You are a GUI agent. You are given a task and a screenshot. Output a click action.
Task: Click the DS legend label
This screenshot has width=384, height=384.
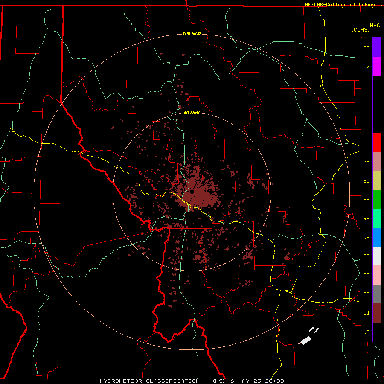(x=366, y=256)
